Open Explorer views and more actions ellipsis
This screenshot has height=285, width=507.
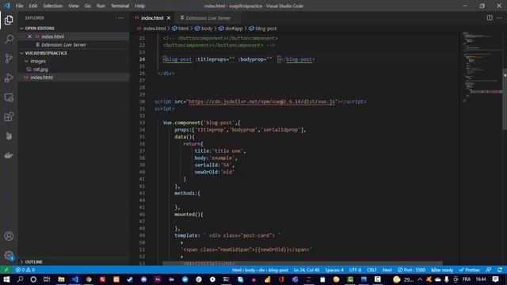(120, 17)
